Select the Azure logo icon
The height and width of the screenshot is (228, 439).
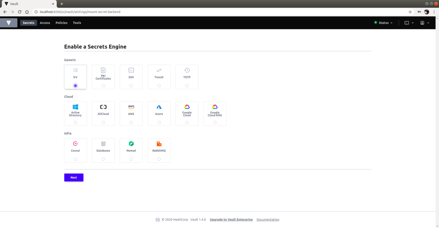[159, 107]
